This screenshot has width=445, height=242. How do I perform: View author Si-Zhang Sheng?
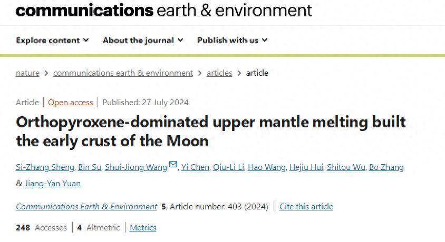45,167
